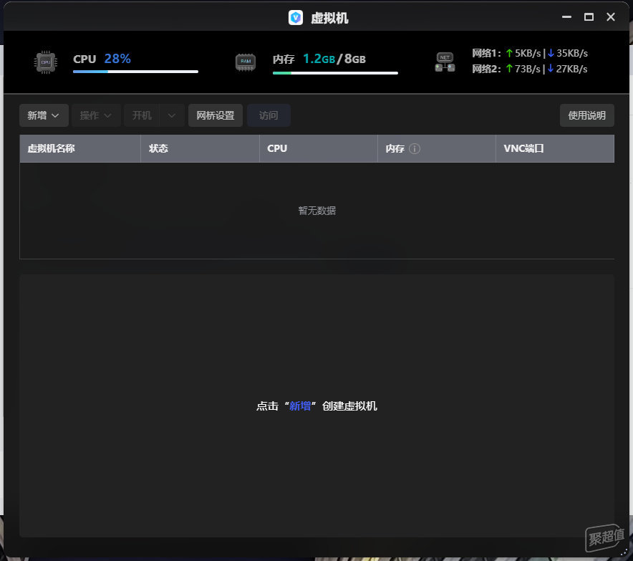Viewport: 633px width, 561px height.
Task: Expand the arrow next to 开机
Action: (x=172, y=115)
